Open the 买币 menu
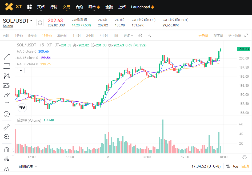Screen dimensions: 252x175 (41, 7)
